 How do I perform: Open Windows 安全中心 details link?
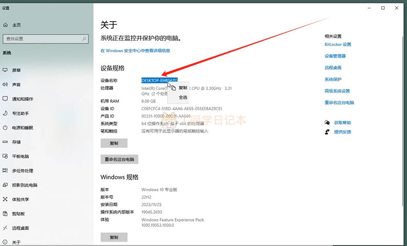135,50
